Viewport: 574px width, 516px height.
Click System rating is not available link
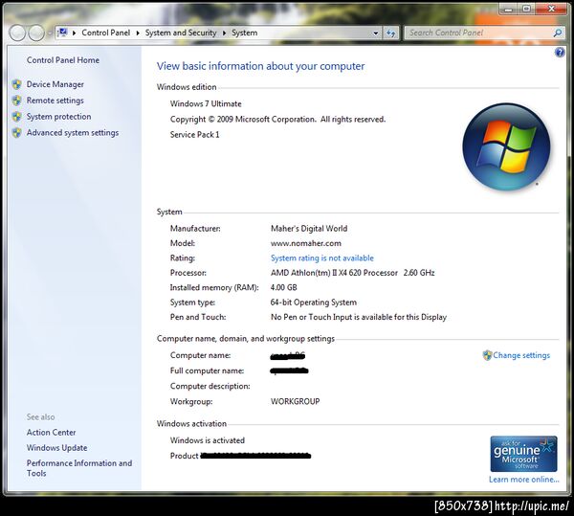[322, 258]
